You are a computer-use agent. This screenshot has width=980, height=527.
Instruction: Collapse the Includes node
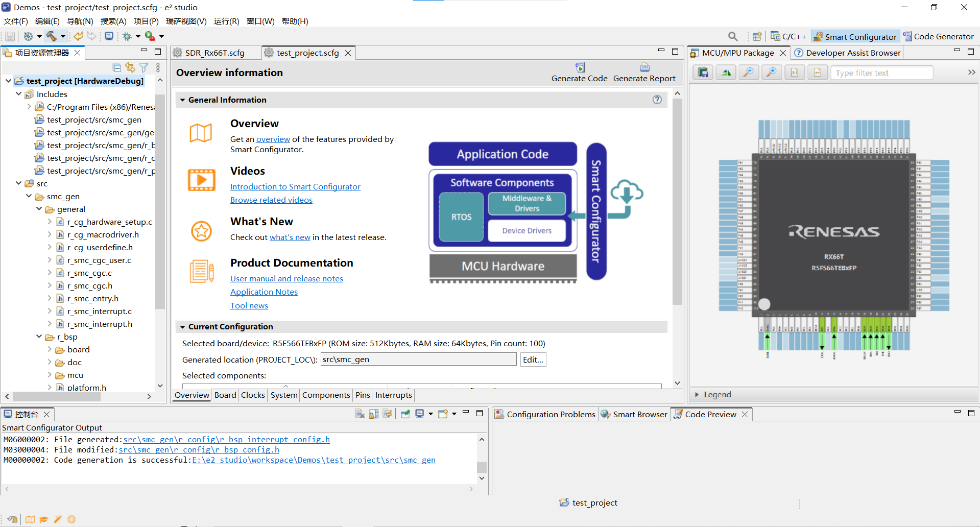point(18,94)
